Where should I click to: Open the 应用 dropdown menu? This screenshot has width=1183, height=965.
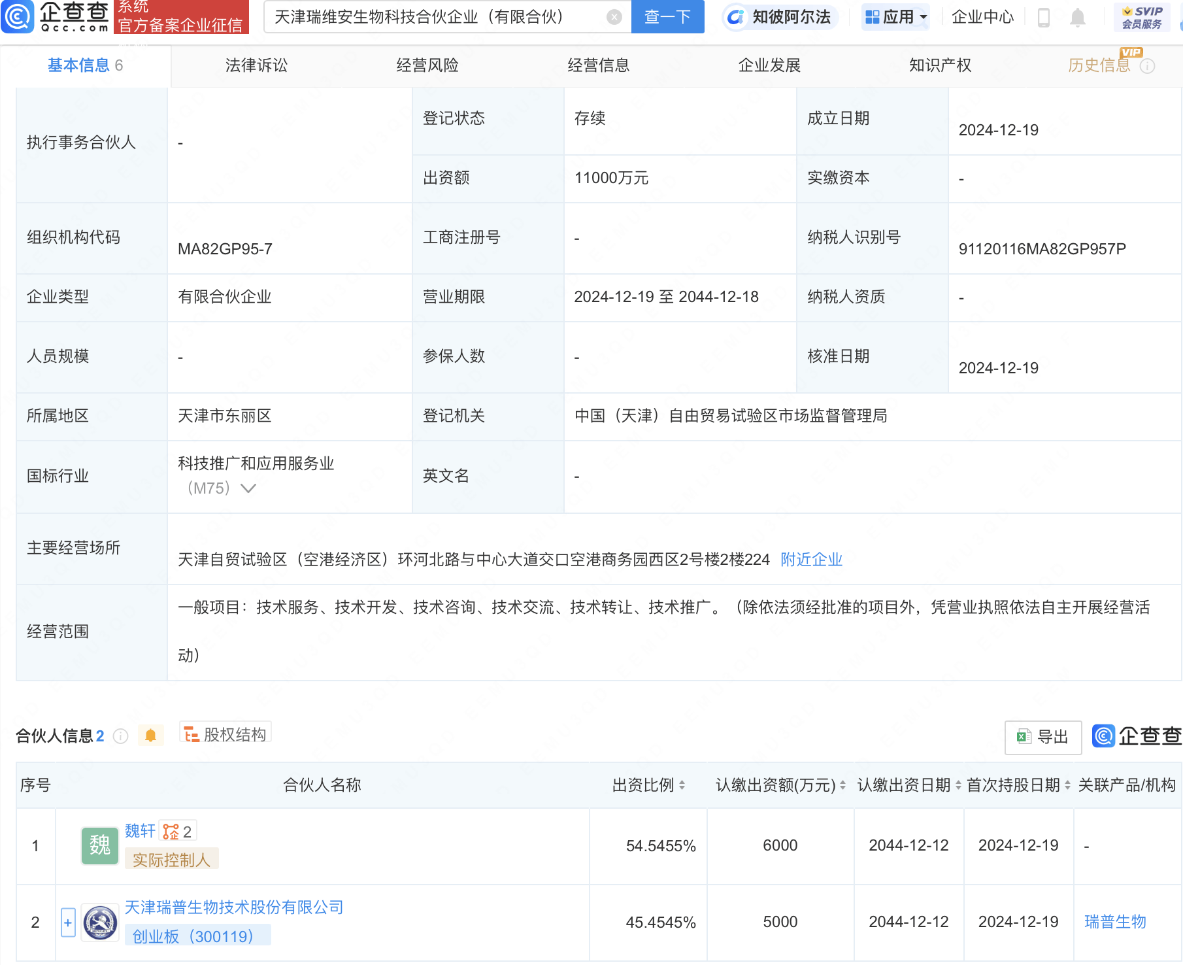896,17
